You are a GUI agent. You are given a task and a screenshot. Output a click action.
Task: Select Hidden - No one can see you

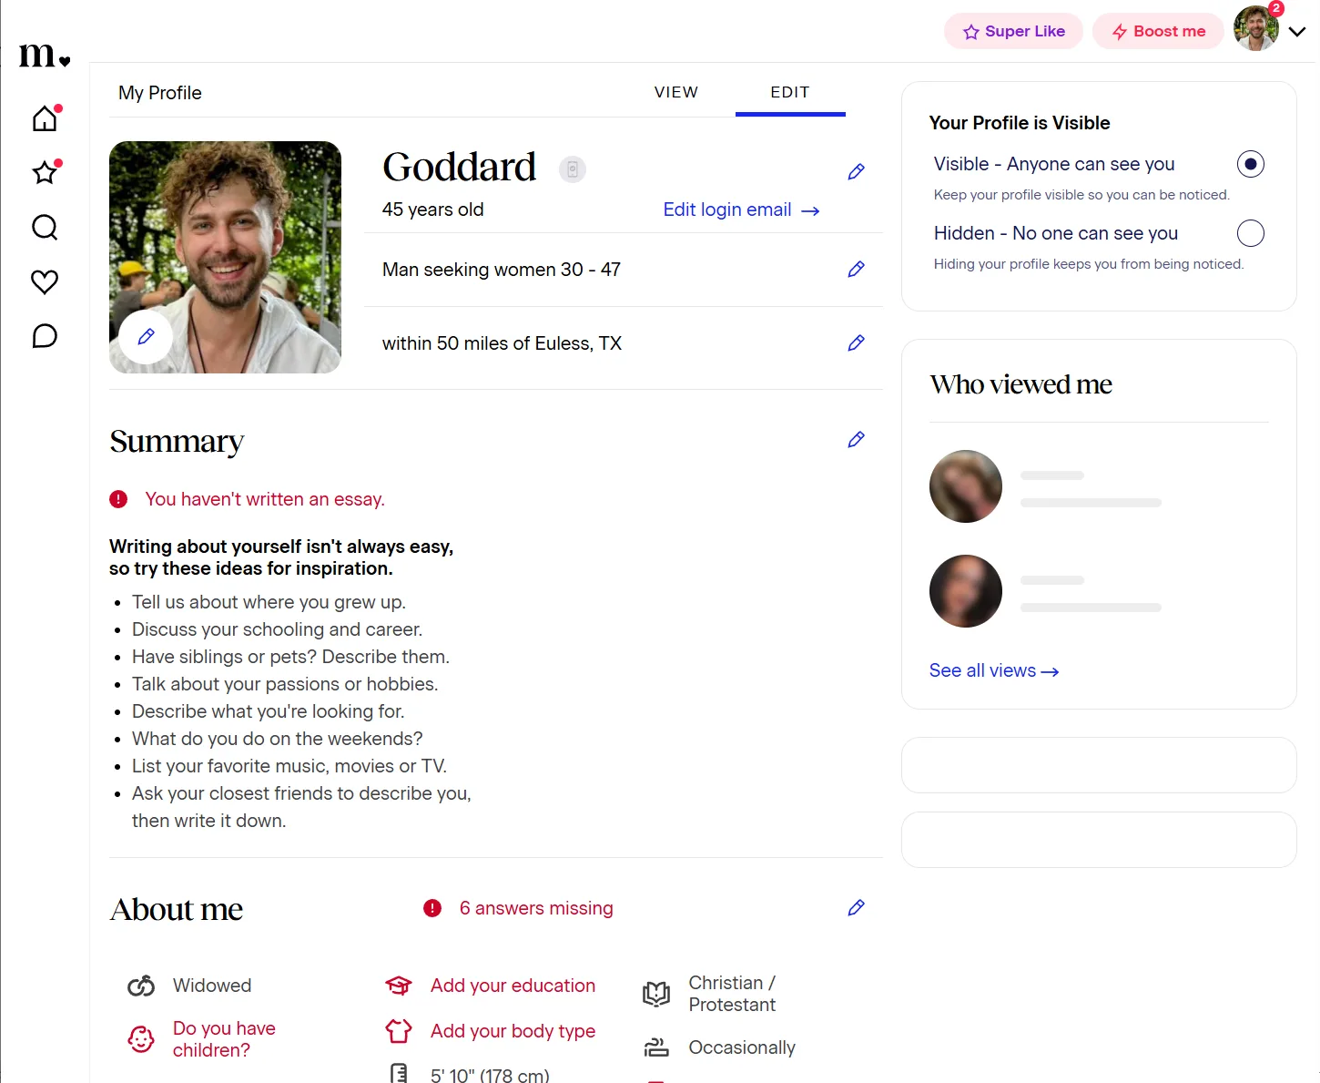coord(1251,233)
